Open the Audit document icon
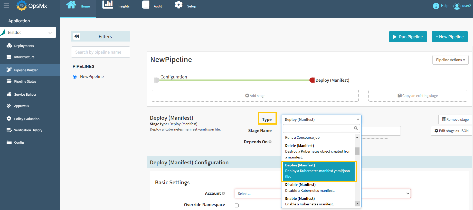 pos(146,5)
